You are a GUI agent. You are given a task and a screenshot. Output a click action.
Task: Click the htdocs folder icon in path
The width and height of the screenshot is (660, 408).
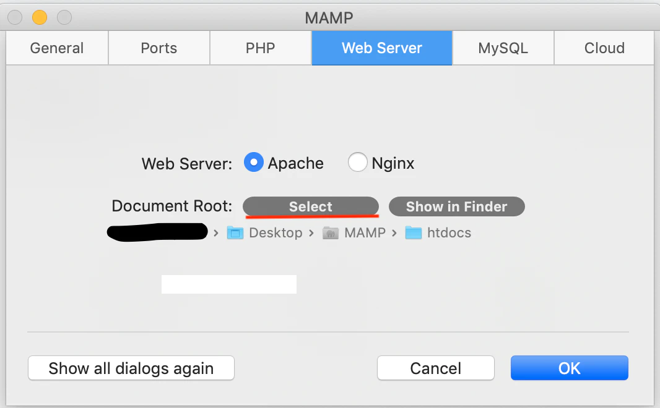(414, 232)
